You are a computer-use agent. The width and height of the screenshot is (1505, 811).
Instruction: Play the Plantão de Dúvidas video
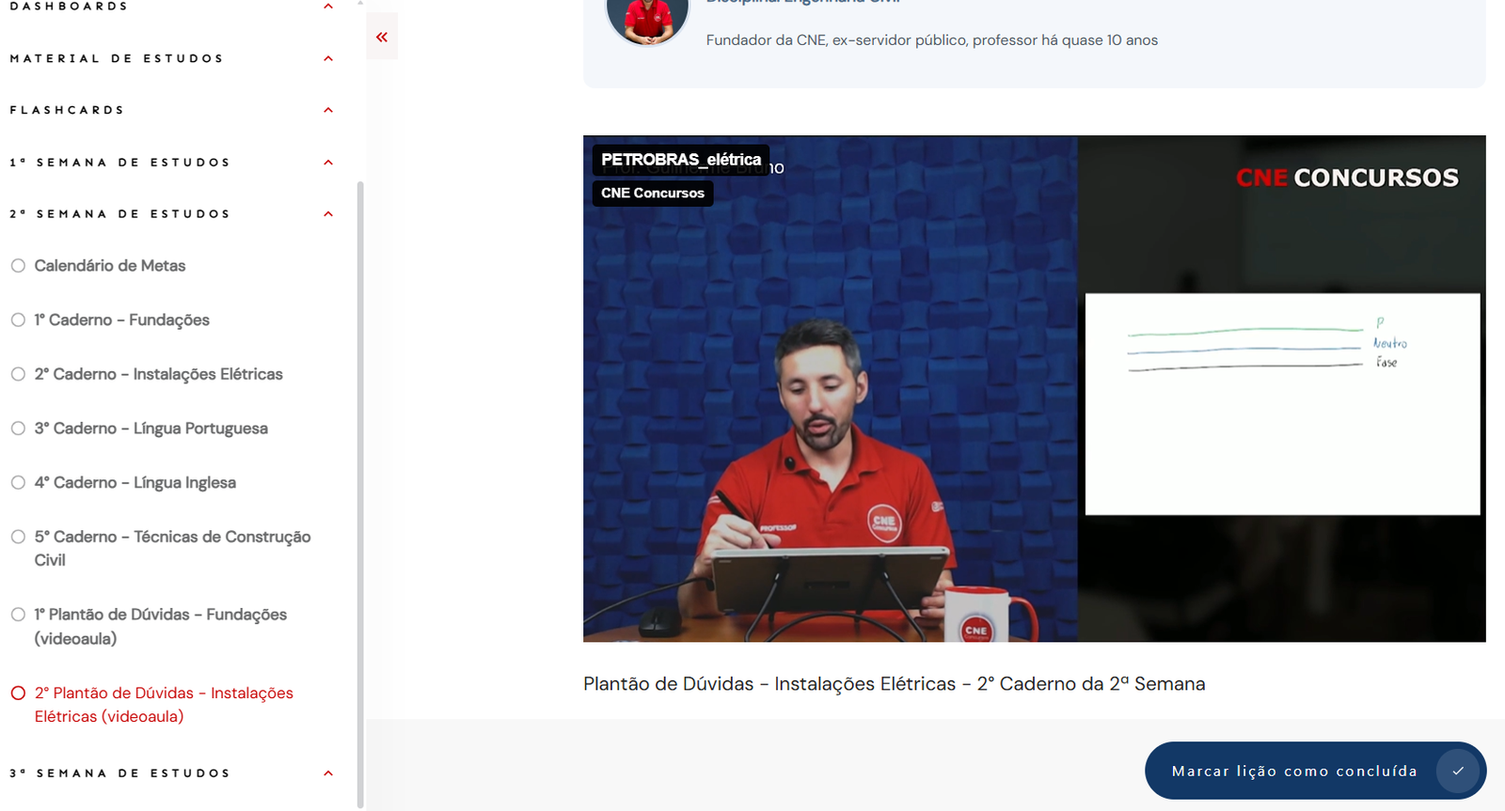1034,389
